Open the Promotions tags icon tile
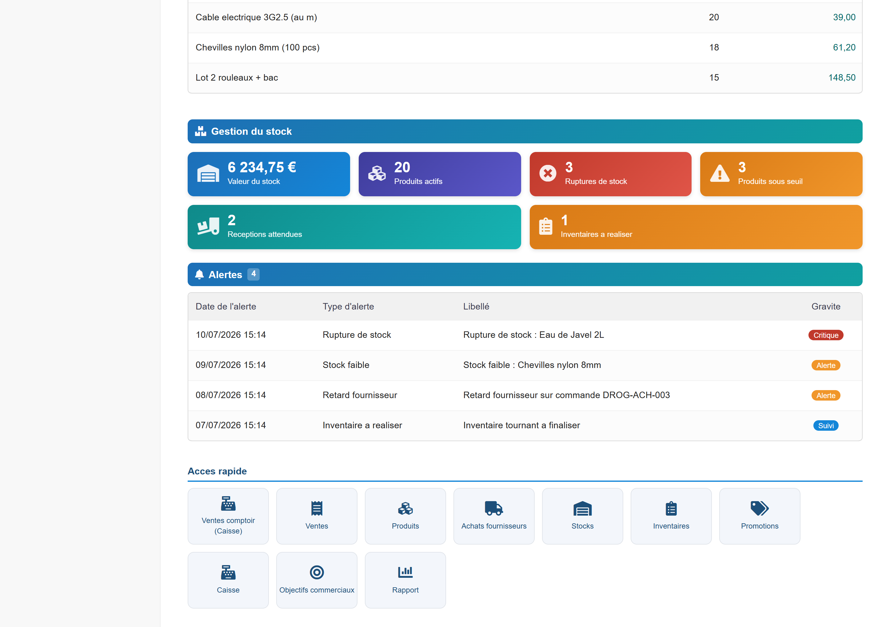Viewport: 886px width, 627px height. pos(759,516)
